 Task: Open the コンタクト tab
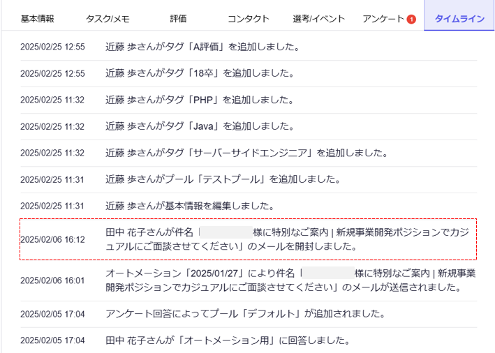point(249,19)
